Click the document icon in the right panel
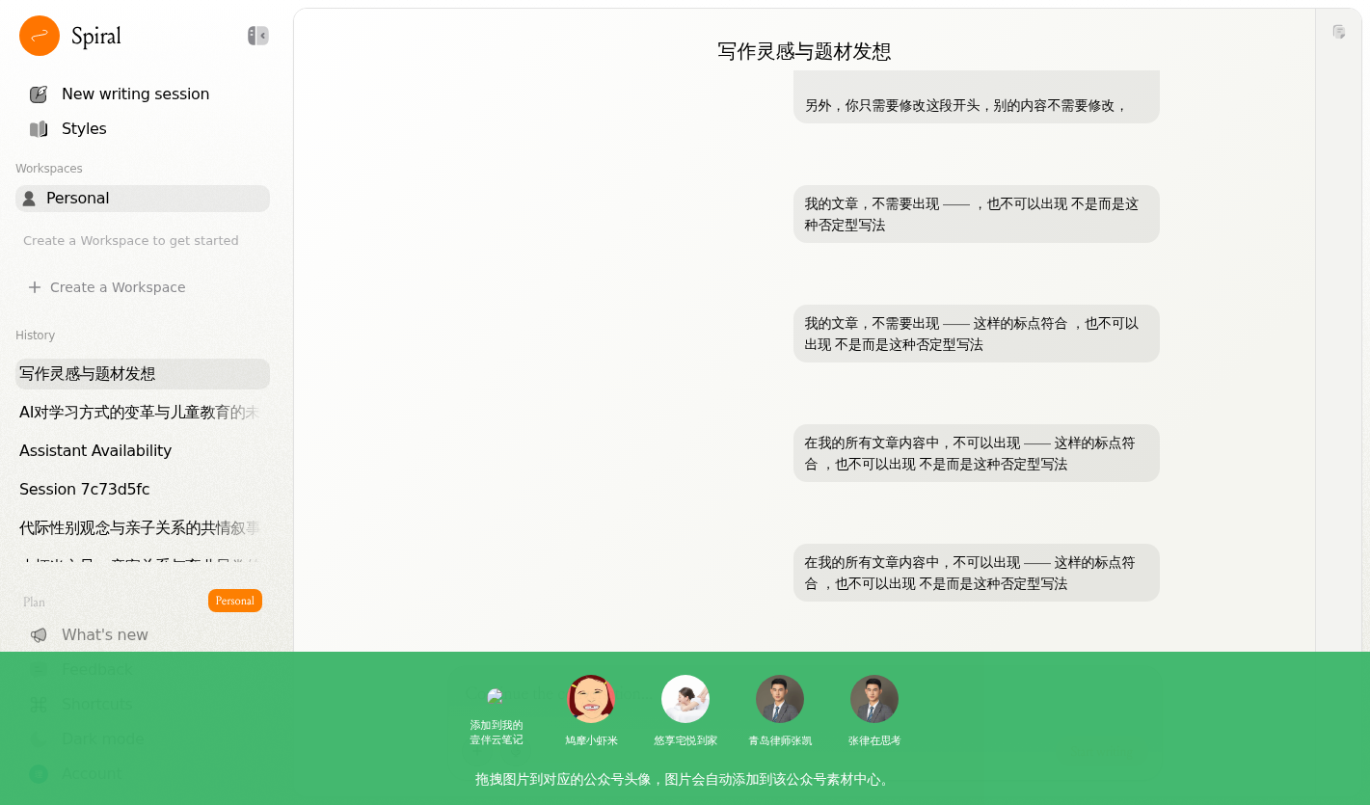 coord(1338,32)
